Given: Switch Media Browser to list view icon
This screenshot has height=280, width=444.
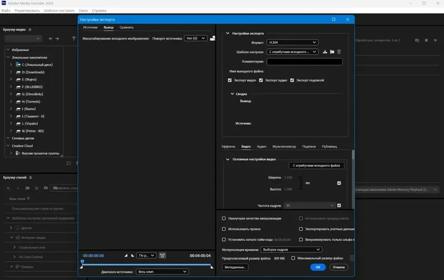Looking at the screenshot, I should point(69,163).
